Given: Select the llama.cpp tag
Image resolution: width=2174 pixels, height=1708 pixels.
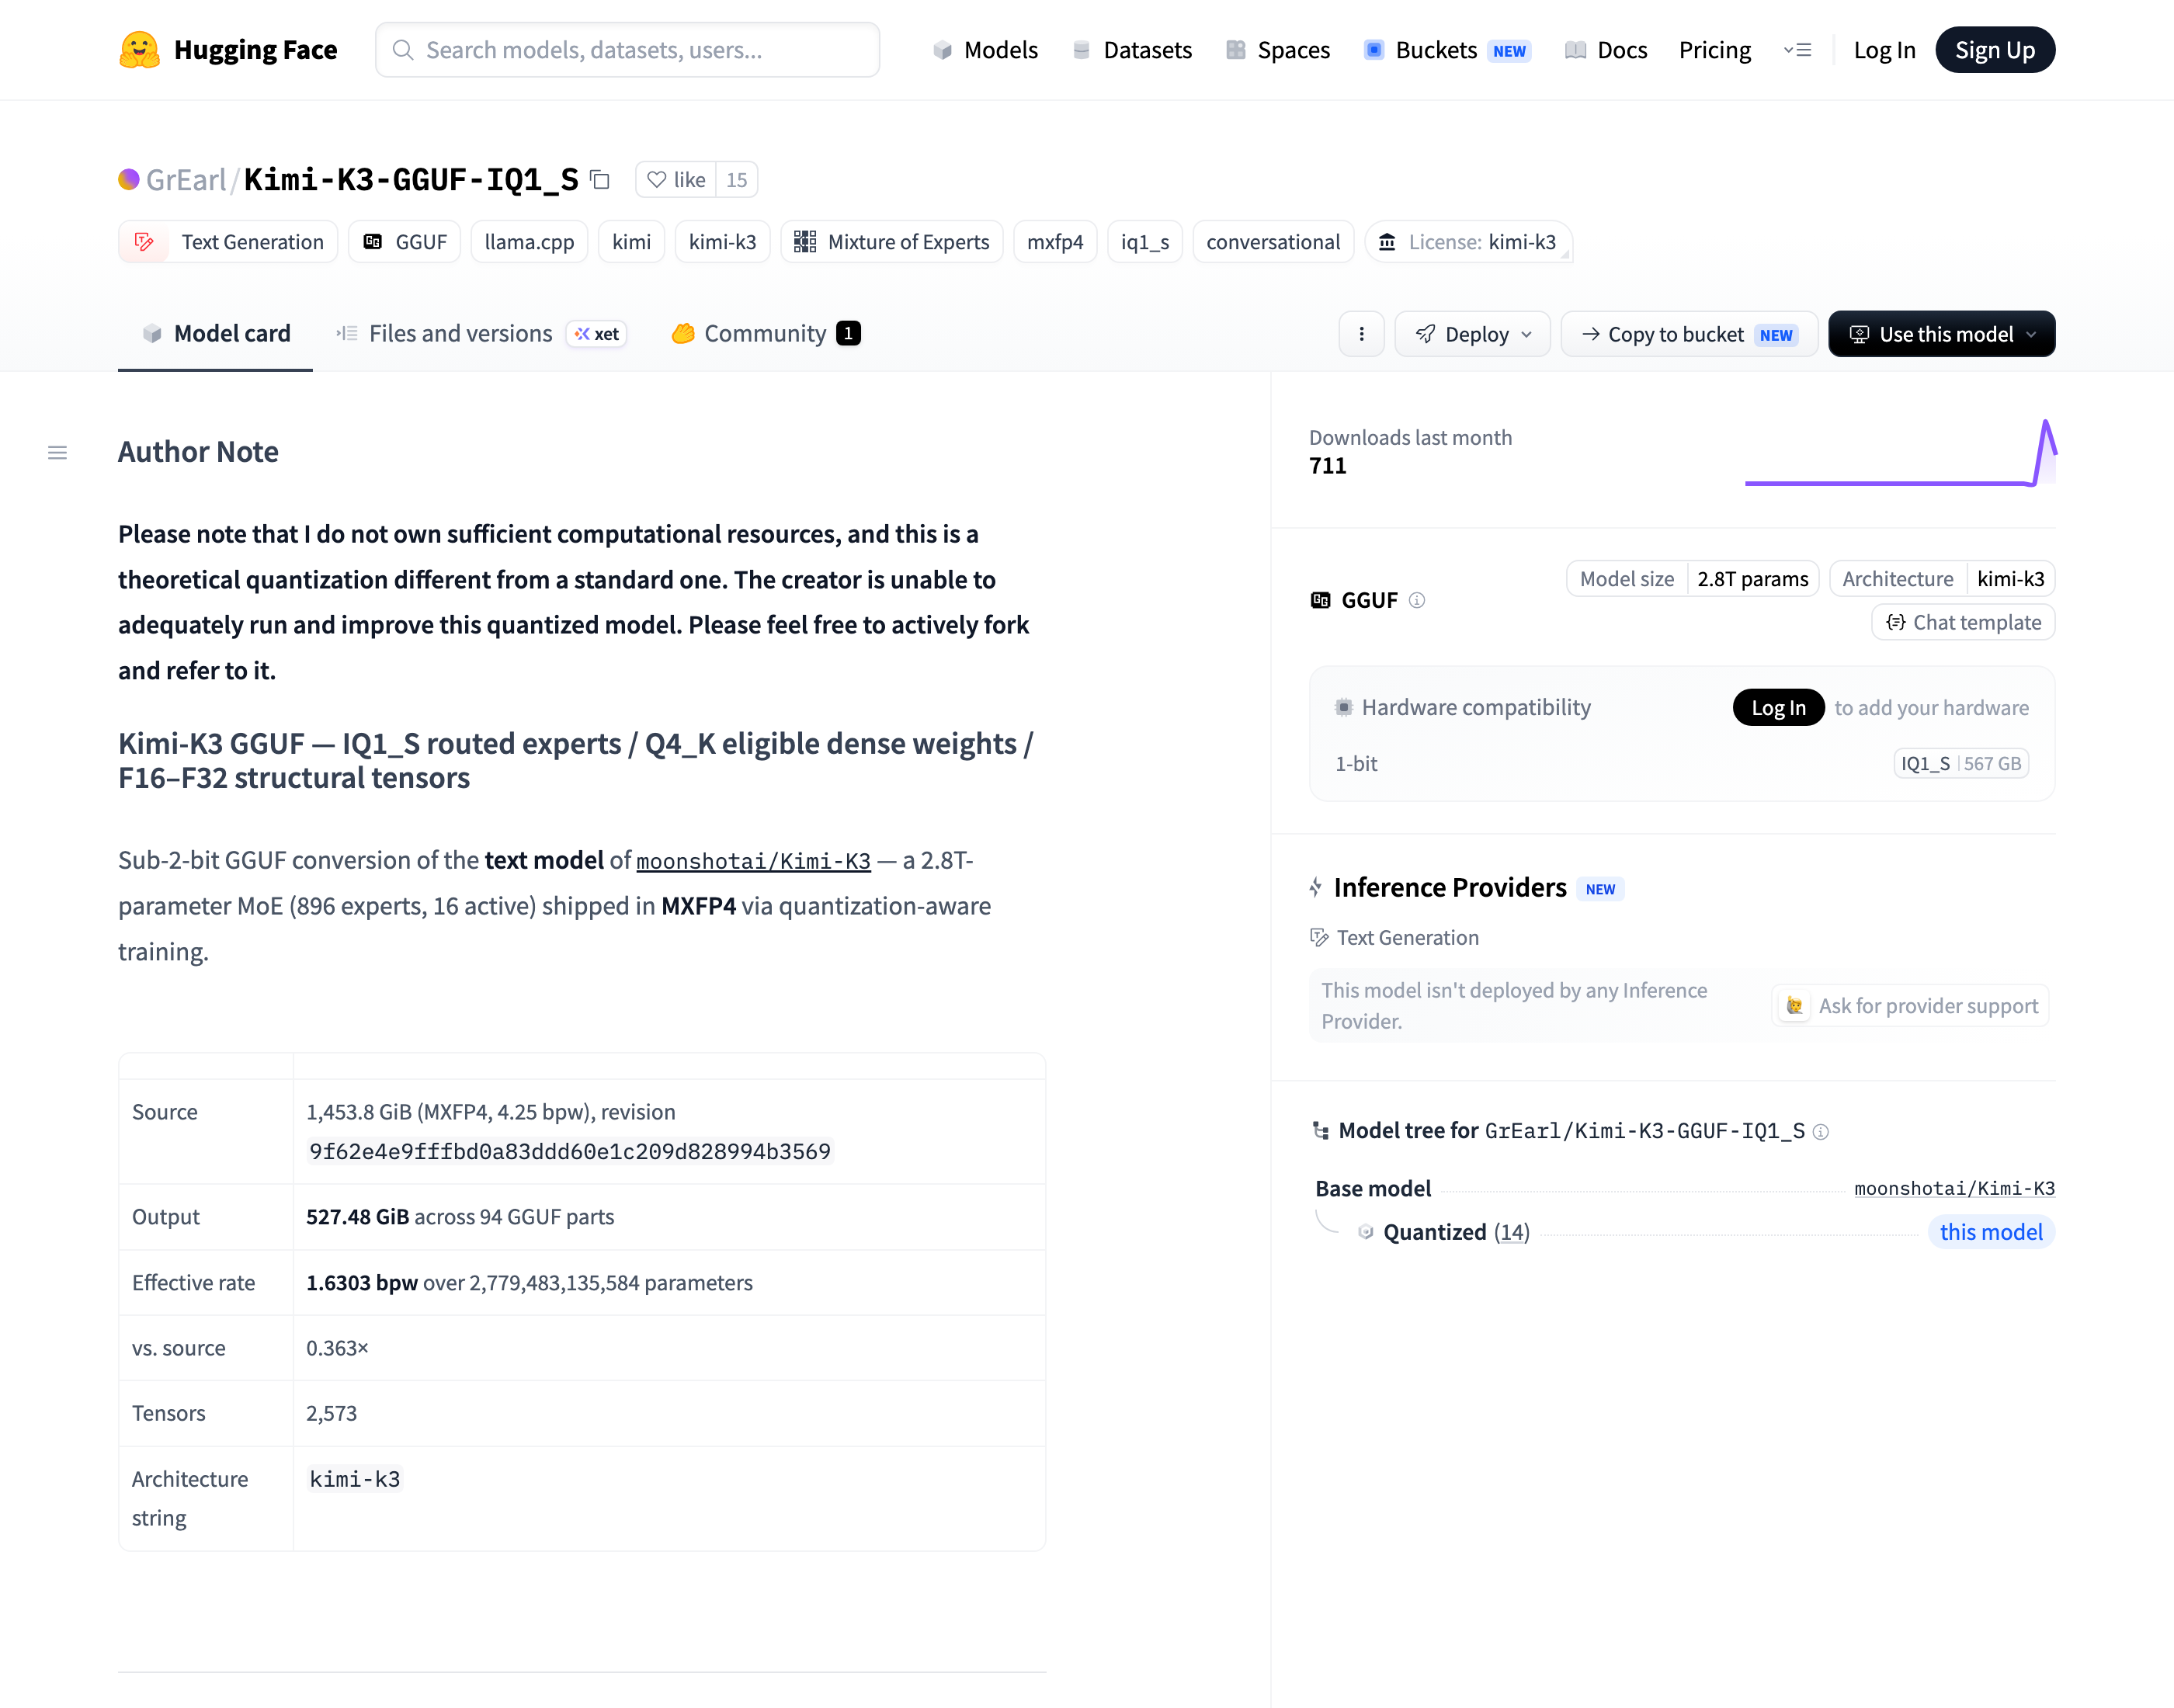Looking at the screenshot, I should coord(529,242).
